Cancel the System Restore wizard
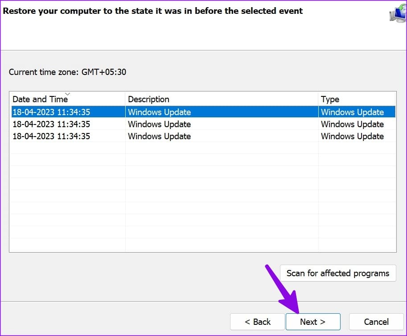407x336 pixels. coord(376,322)
